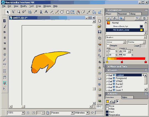
Task: Toggle lock icon on Gradient layer
Action: (x=111, y=75)
